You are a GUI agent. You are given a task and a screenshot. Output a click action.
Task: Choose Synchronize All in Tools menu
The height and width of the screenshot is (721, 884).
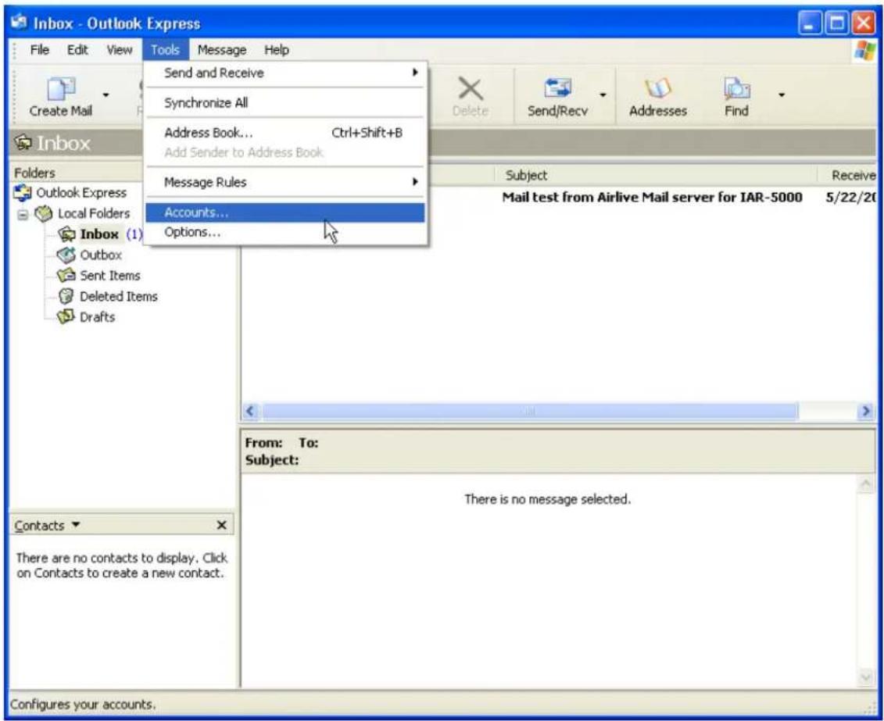(285, 103)
